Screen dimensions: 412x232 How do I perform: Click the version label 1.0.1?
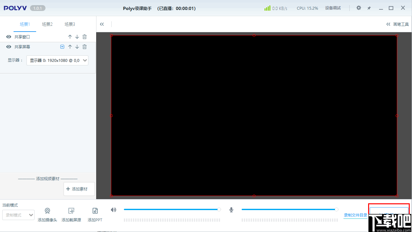(x=38, y=8)
